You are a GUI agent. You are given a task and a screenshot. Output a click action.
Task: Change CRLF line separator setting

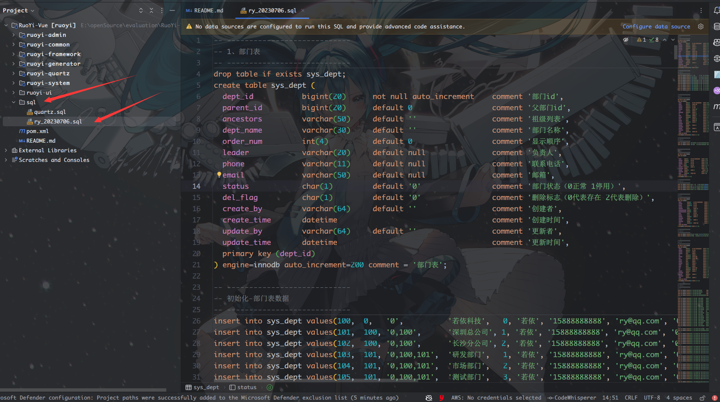(631, 398)
